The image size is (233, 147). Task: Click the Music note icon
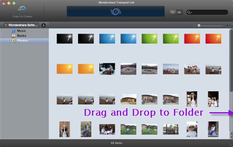click(x=13, y=31)
